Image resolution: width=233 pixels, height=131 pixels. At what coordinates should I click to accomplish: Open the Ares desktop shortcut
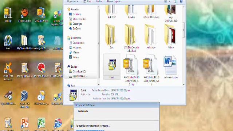pyautogui.click(x=8, y=42)
